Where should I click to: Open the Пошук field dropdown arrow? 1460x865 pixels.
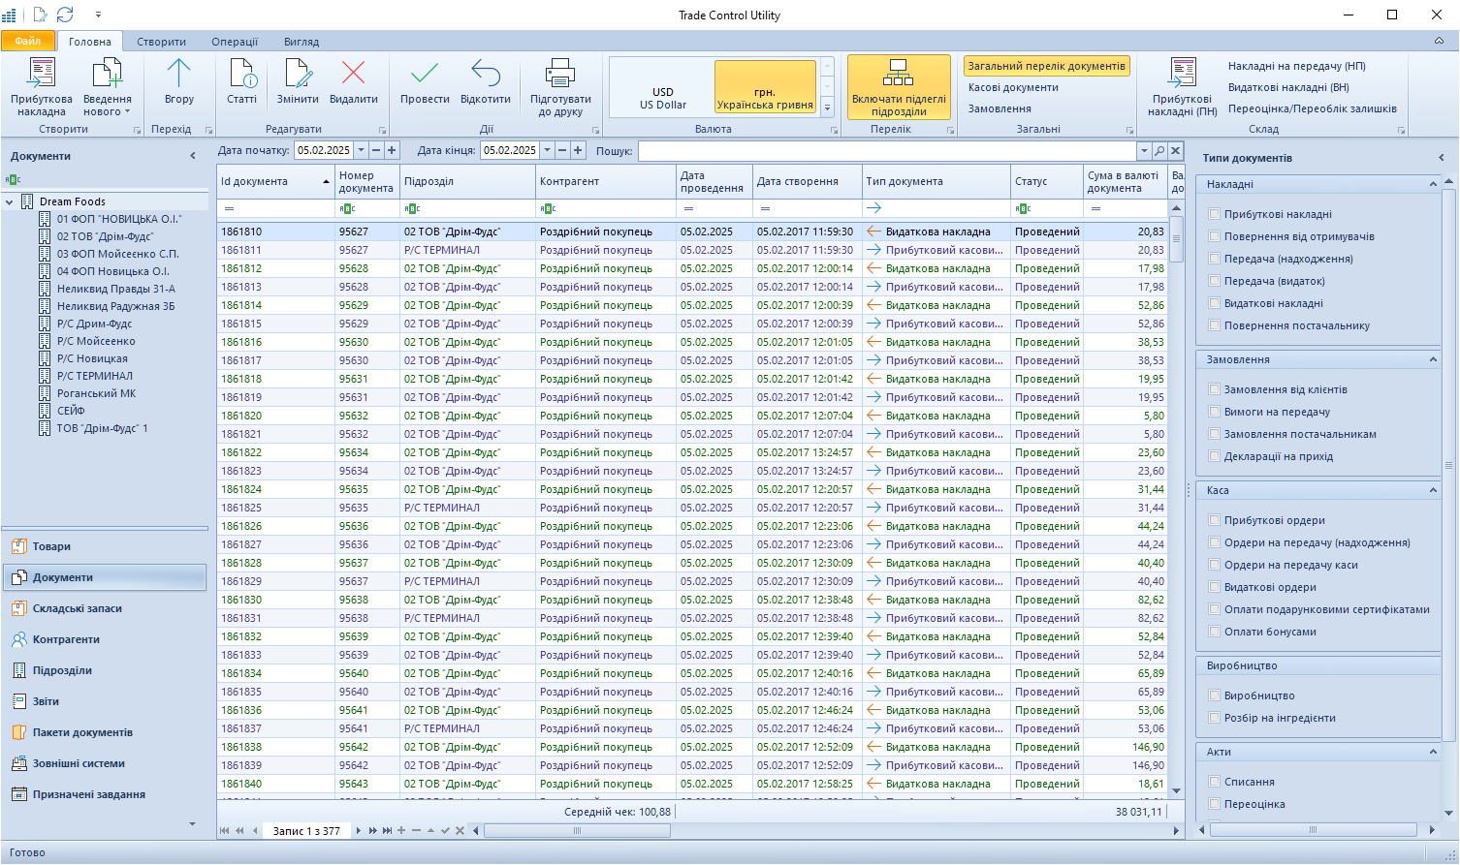[x=1144, y=151]
